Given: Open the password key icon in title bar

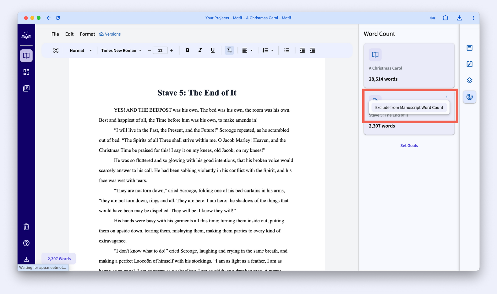Looking at the screenshot, I should pos(433,18).
